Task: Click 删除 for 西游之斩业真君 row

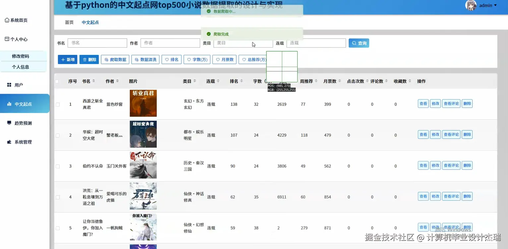Action: click(467, 104)
